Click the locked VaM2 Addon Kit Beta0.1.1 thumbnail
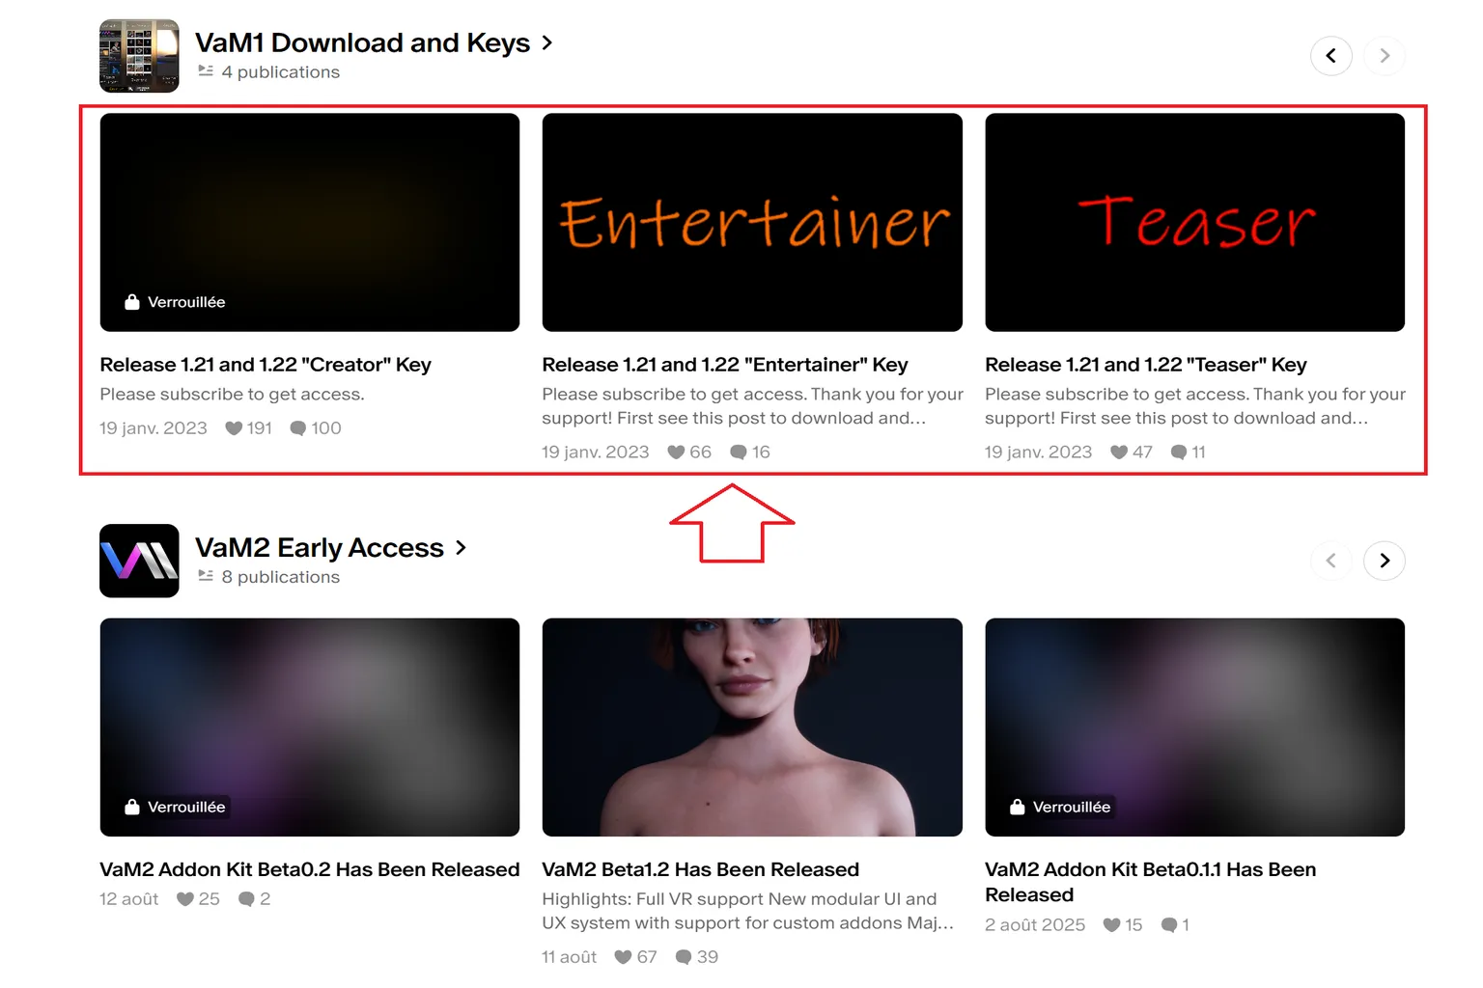This screenshot has width=1483, height=988. [1195, 727]
